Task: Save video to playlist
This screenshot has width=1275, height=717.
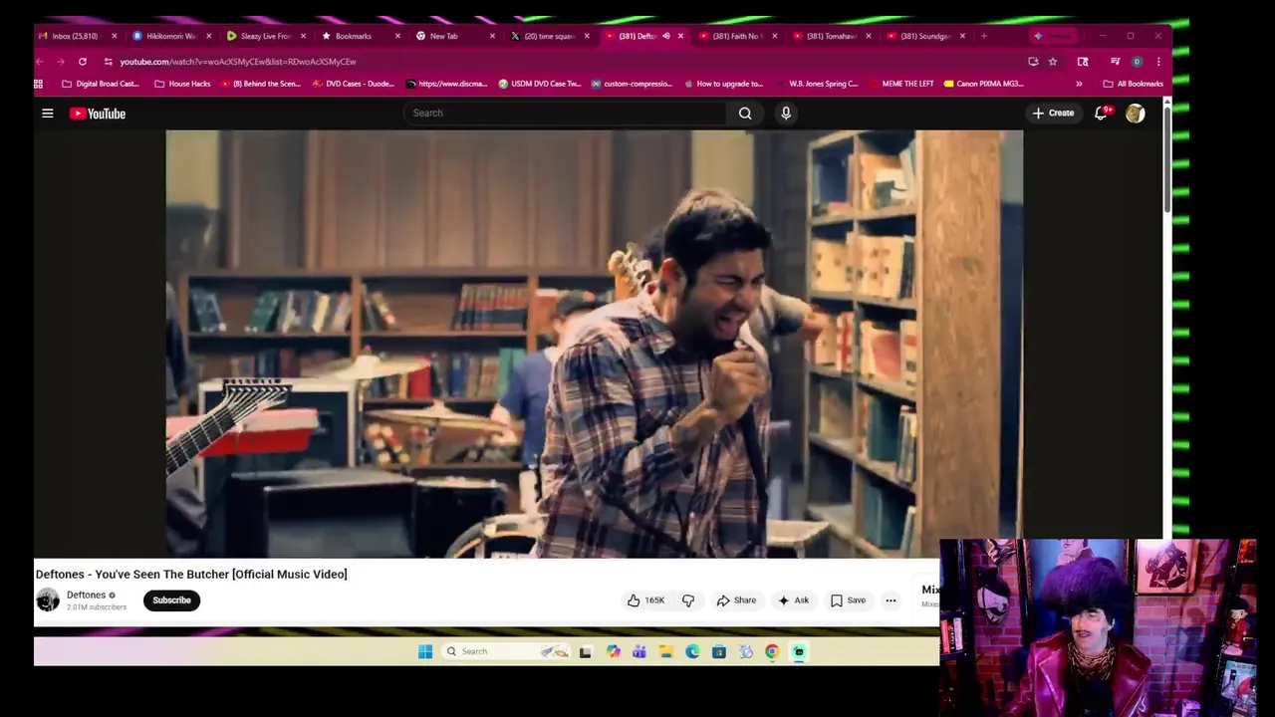Action: [x=849, y=600]
